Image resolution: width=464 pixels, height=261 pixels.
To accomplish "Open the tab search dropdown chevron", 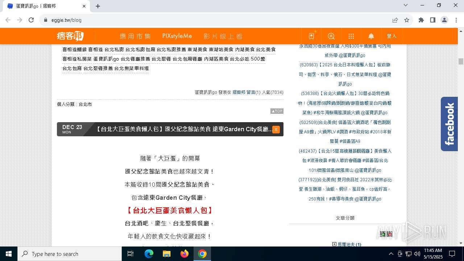I will click(x=406, y=5).
